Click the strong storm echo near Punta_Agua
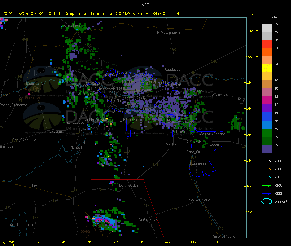This screenshot has width=291, height=246. coord(105,222)
